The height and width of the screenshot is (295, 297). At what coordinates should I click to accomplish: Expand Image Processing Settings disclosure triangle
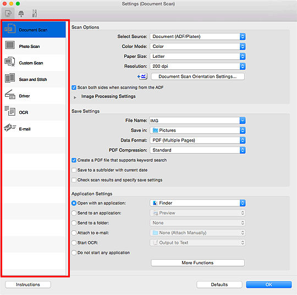pyautogui.click(x=75, y=97)
